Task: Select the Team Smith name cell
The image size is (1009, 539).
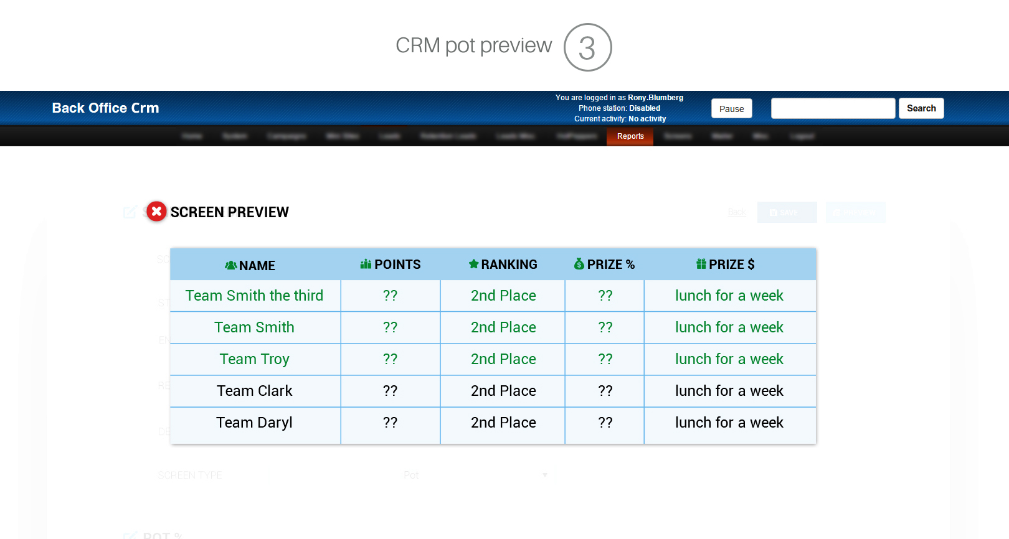Action: (x=255, y=327)
